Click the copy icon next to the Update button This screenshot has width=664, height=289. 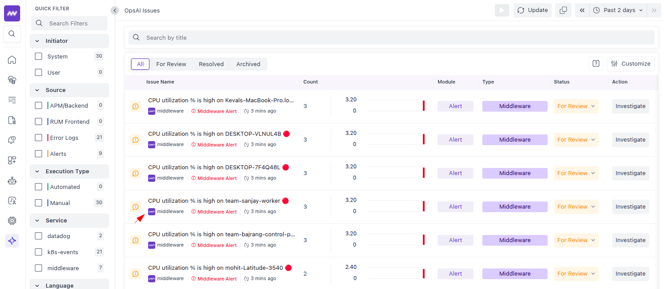coord(563,10)
